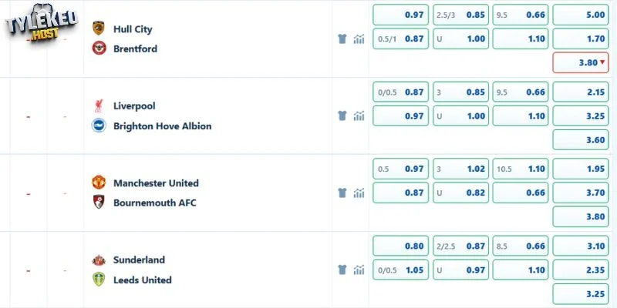This screenshot has height=308, width=617.
Task: Choose 10.5 corners odds at 1.10
Action: tap(520, 169)
